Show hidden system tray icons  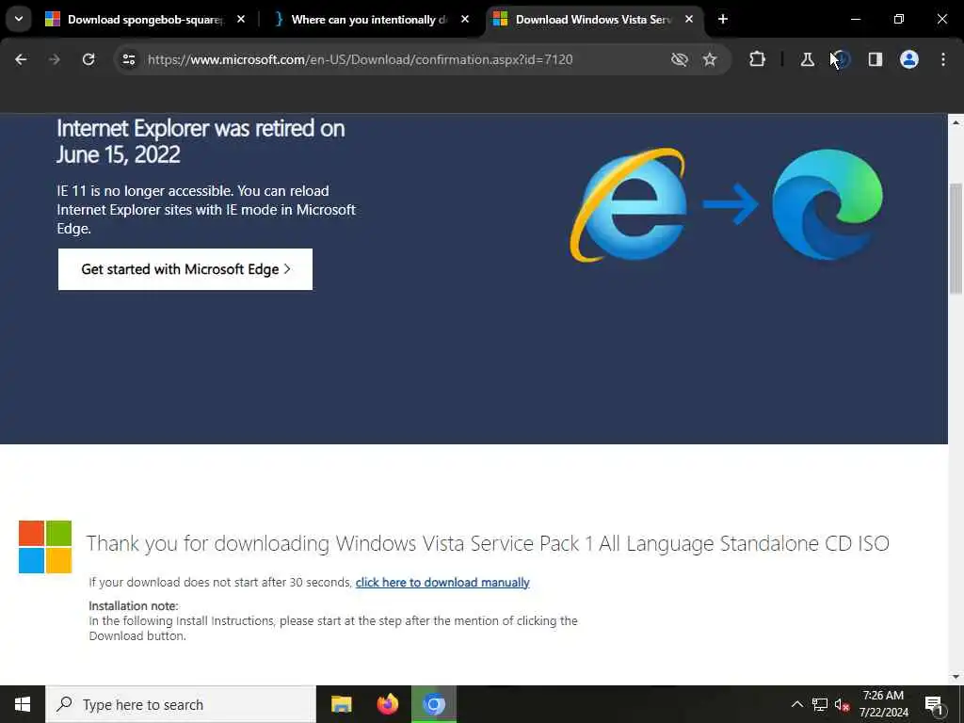click(x=796, y=704)
